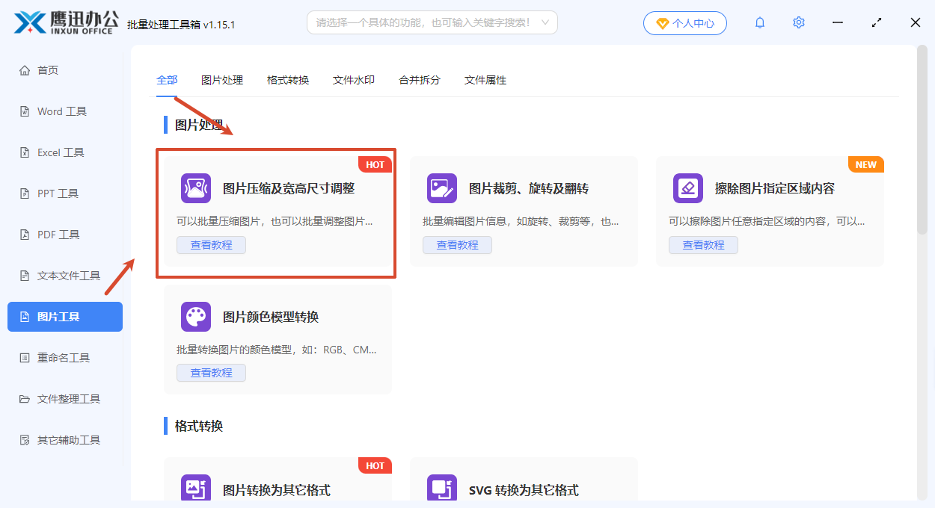
Task: Click 查看教程 under 擦除图片指定区域内容
Action: point(703,245)
